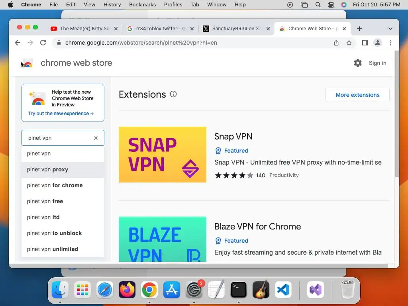The image size is (408, 306).
Task: Close the SanctuaryRR34 on X tab
Action: [268, 29]
